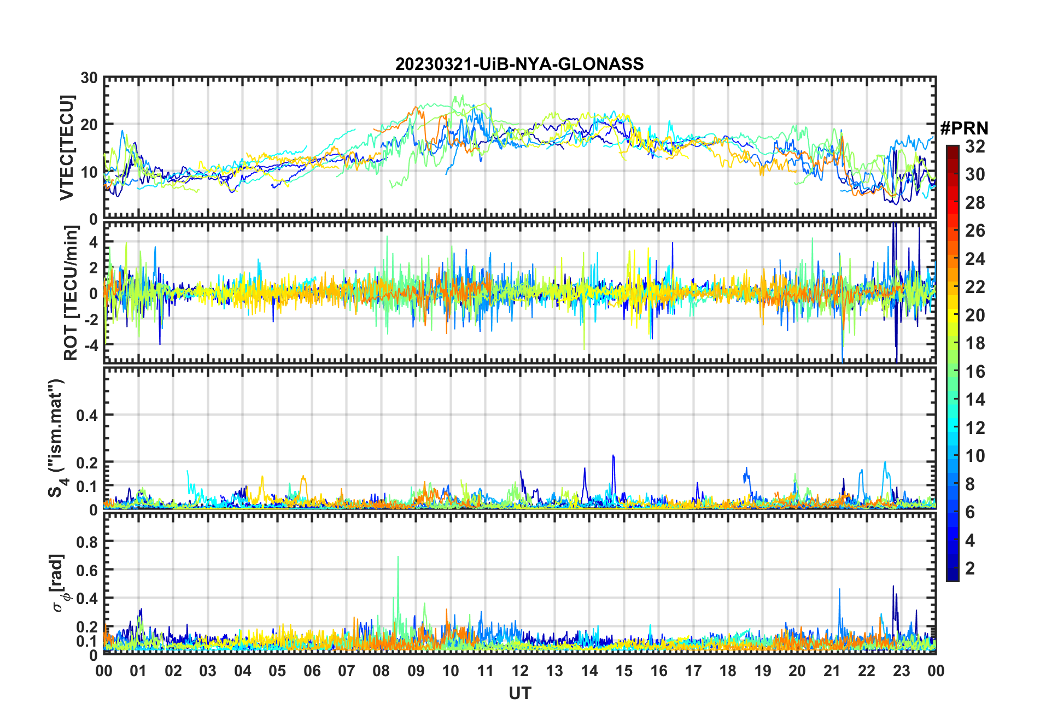Click sigma phi axis tick label 0.6

click(x=87, y=570)
